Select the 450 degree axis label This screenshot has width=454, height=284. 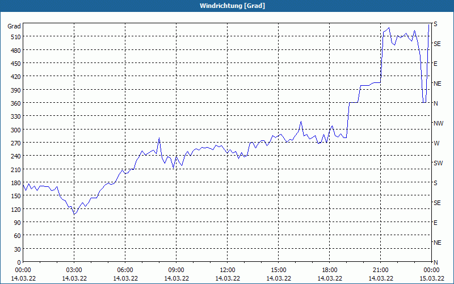(16, 64)
